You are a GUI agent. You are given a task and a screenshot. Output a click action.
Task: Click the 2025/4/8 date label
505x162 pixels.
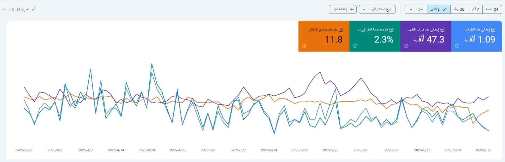pos(86,150)
